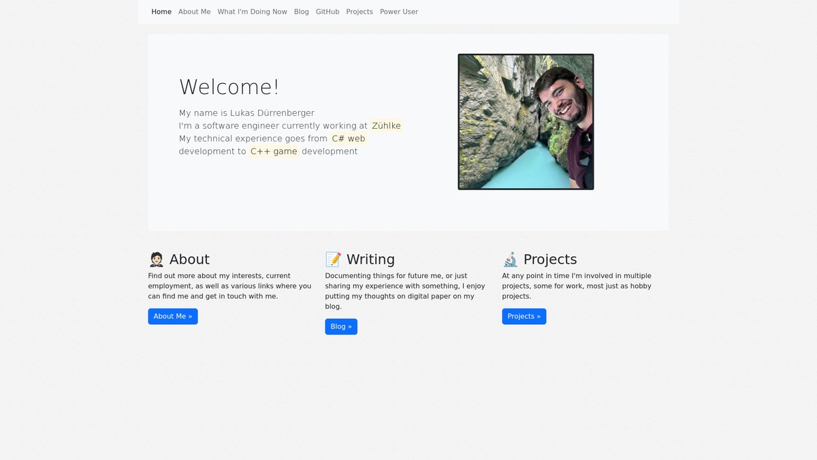This screenshot has width=817, height=460.
Task: Open the Blog nav link
Action: tap(302, 12)
